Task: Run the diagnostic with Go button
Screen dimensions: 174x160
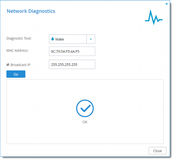Action: tap(16, 74)
